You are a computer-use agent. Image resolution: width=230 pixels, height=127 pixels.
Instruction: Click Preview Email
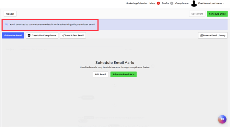click(x=13, y=35)
